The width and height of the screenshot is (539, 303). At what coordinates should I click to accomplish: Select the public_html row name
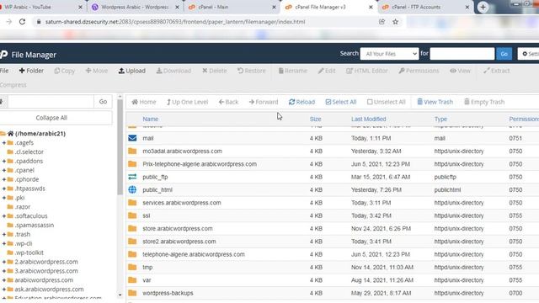click(x=157, y=189)
